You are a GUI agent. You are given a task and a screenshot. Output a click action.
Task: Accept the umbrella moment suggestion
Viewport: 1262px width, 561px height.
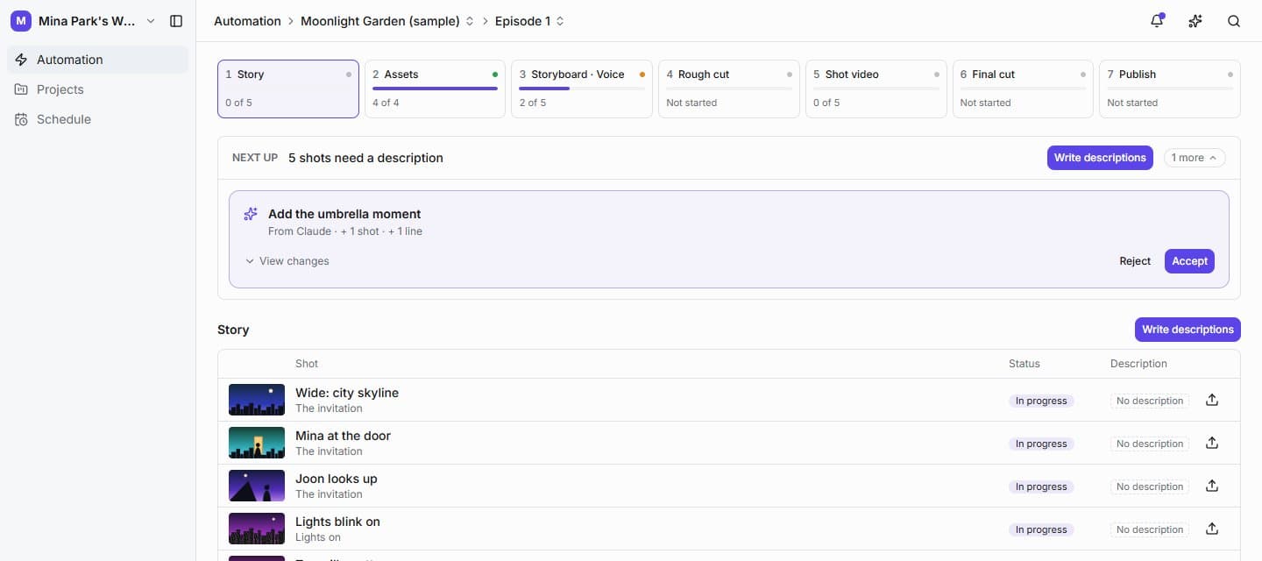tap(1189, 261)
